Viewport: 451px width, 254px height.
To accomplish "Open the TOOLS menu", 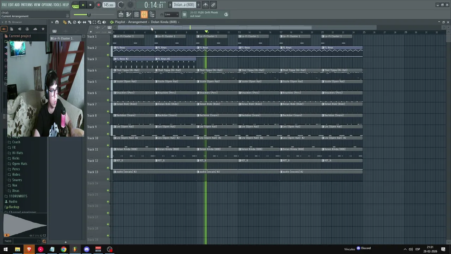I will click(57, 5).
